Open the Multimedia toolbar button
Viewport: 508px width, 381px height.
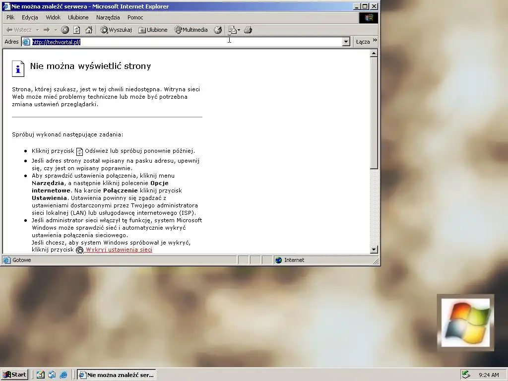tap(191, 30)
